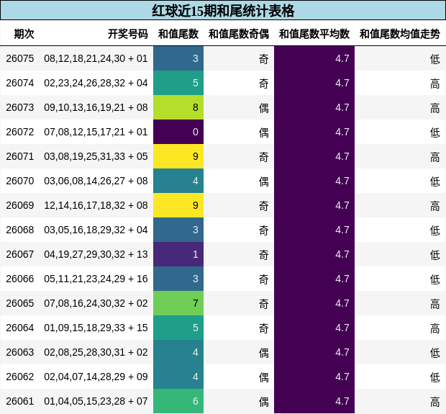
Task: Select the 和值尾数平均数 column header
Action: pos(314,34)
